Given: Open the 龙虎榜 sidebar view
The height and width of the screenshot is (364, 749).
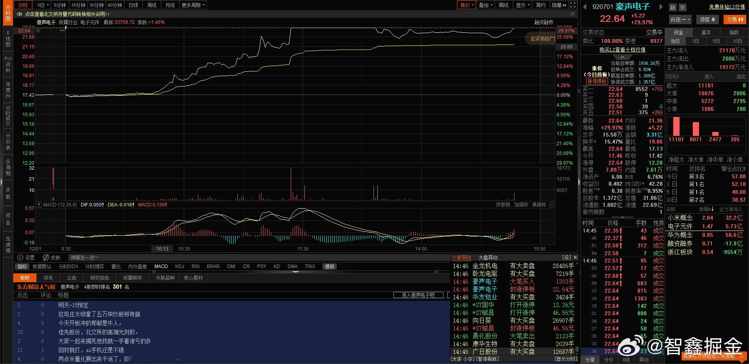Looking at the screenshot, I should click(x=7, y=245).
